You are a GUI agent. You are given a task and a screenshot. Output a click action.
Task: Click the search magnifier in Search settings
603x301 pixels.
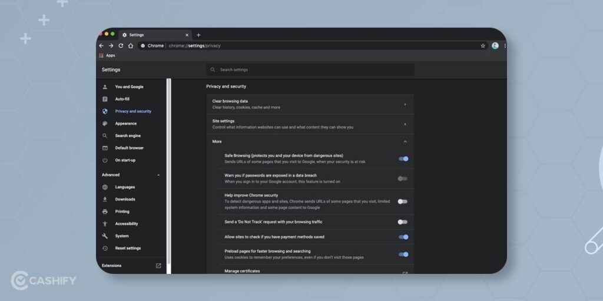(213, 70)
